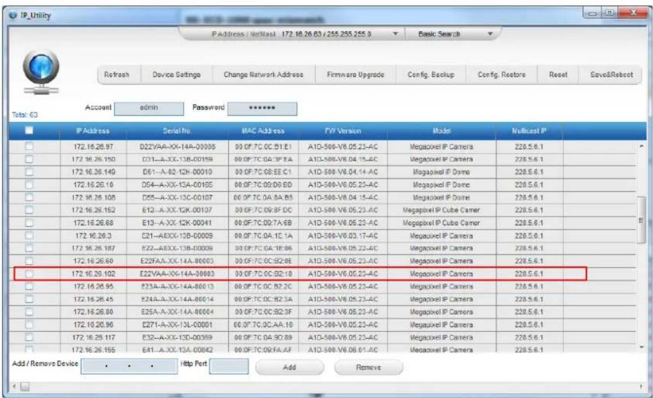This screenshot has height=398, width=653.
Task: Click Change Network Address
Action: [263, 74]
